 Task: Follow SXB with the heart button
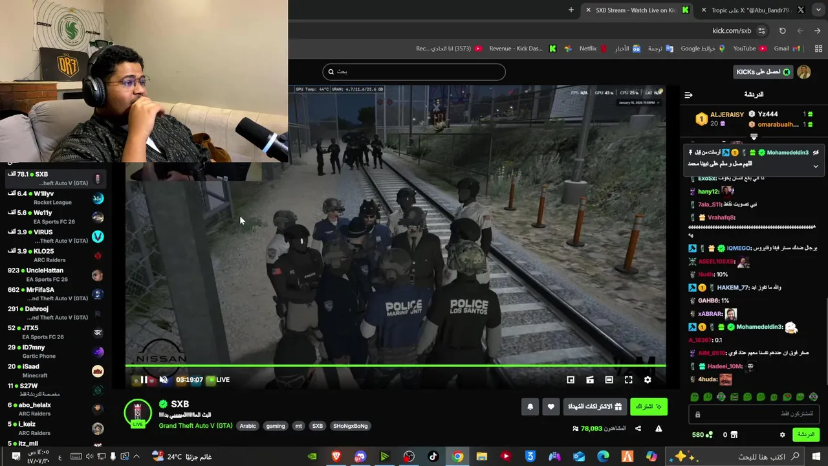coord(551,406)
